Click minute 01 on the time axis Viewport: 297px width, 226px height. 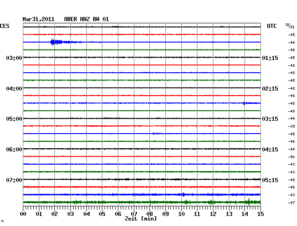tap(39, 214)
